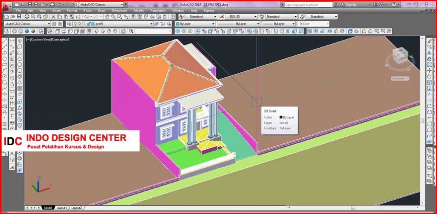Click the keyword search input field
The height and width of the screenshot is (214, 437).
click(308, 5)
